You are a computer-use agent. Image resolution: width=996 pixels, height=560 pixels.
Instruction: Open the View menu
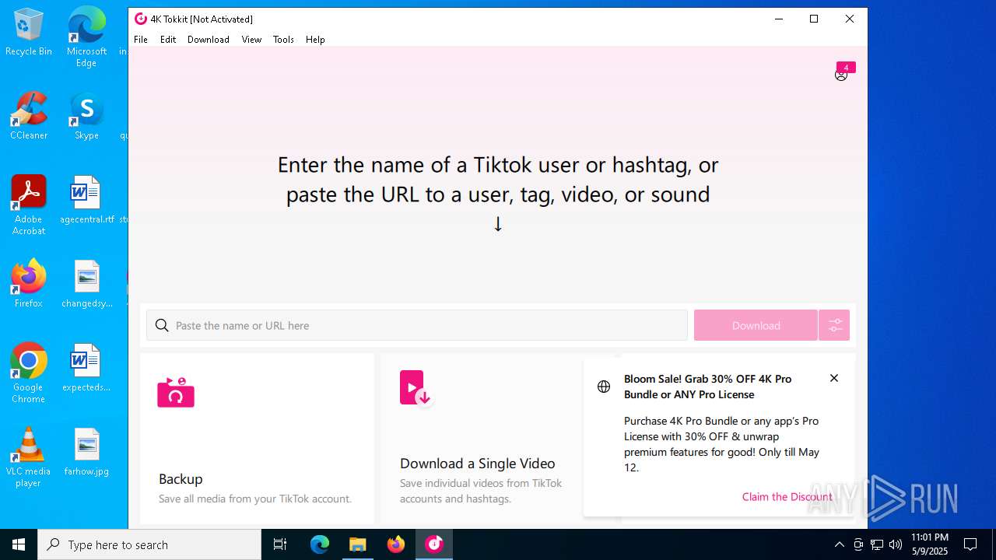point(251,39)
